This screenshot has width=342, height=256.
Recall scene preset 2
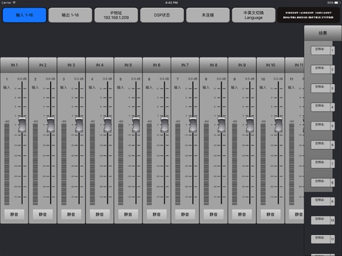click(323, 69)
